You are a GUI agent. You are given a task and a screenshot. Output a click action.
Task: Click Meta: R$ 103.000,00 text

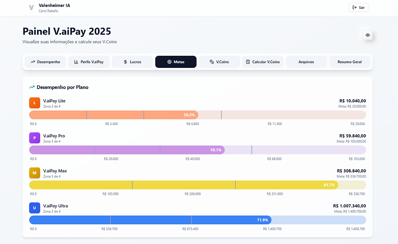tap(351, 142)
